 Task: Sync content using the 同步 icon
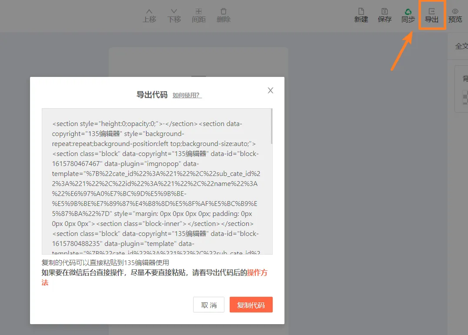(408, 16)
